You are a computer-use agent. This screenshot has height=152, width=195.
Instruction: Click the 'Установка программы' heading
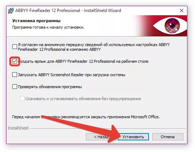tap(36, 21)
